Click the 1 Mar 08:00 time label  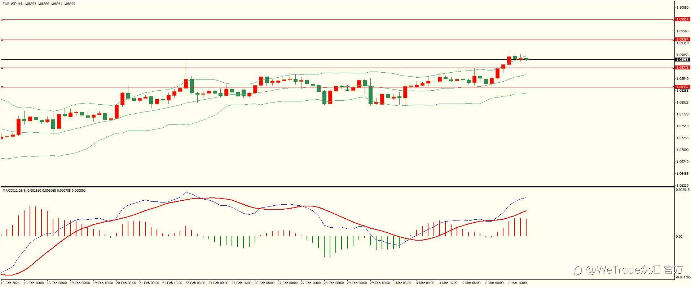402,283
